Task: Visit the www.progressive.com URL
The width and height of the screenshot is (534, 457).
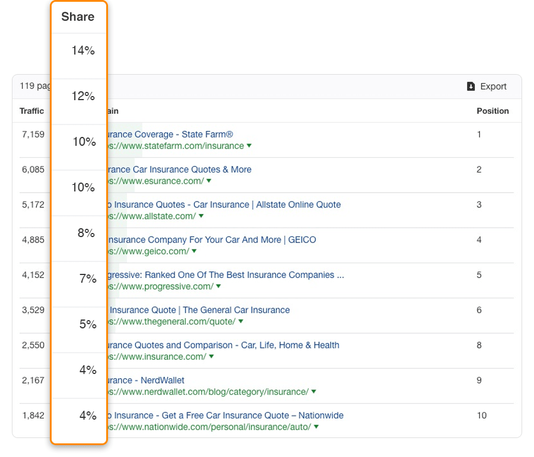Action: pos(160,286)
